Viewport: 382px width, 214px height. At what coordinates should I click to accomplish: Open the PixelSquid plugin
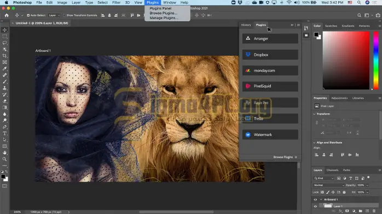pyautogui.click(x=270, y=86)
